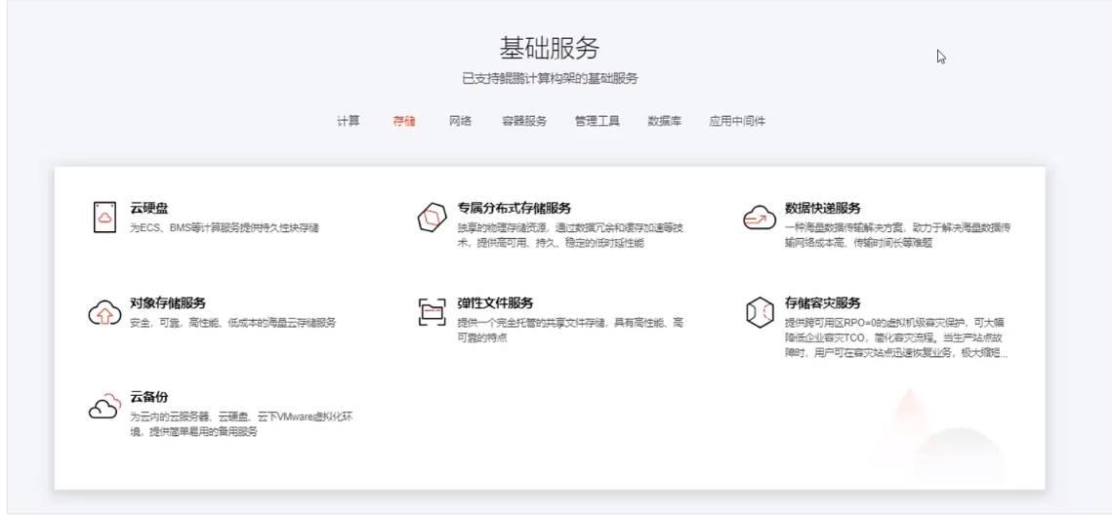Image resolution: width=1112 pixels, height=515 pixels.
Task: Click the 弹性文件服务 folder icon
Action: click(x=432, y=312)
